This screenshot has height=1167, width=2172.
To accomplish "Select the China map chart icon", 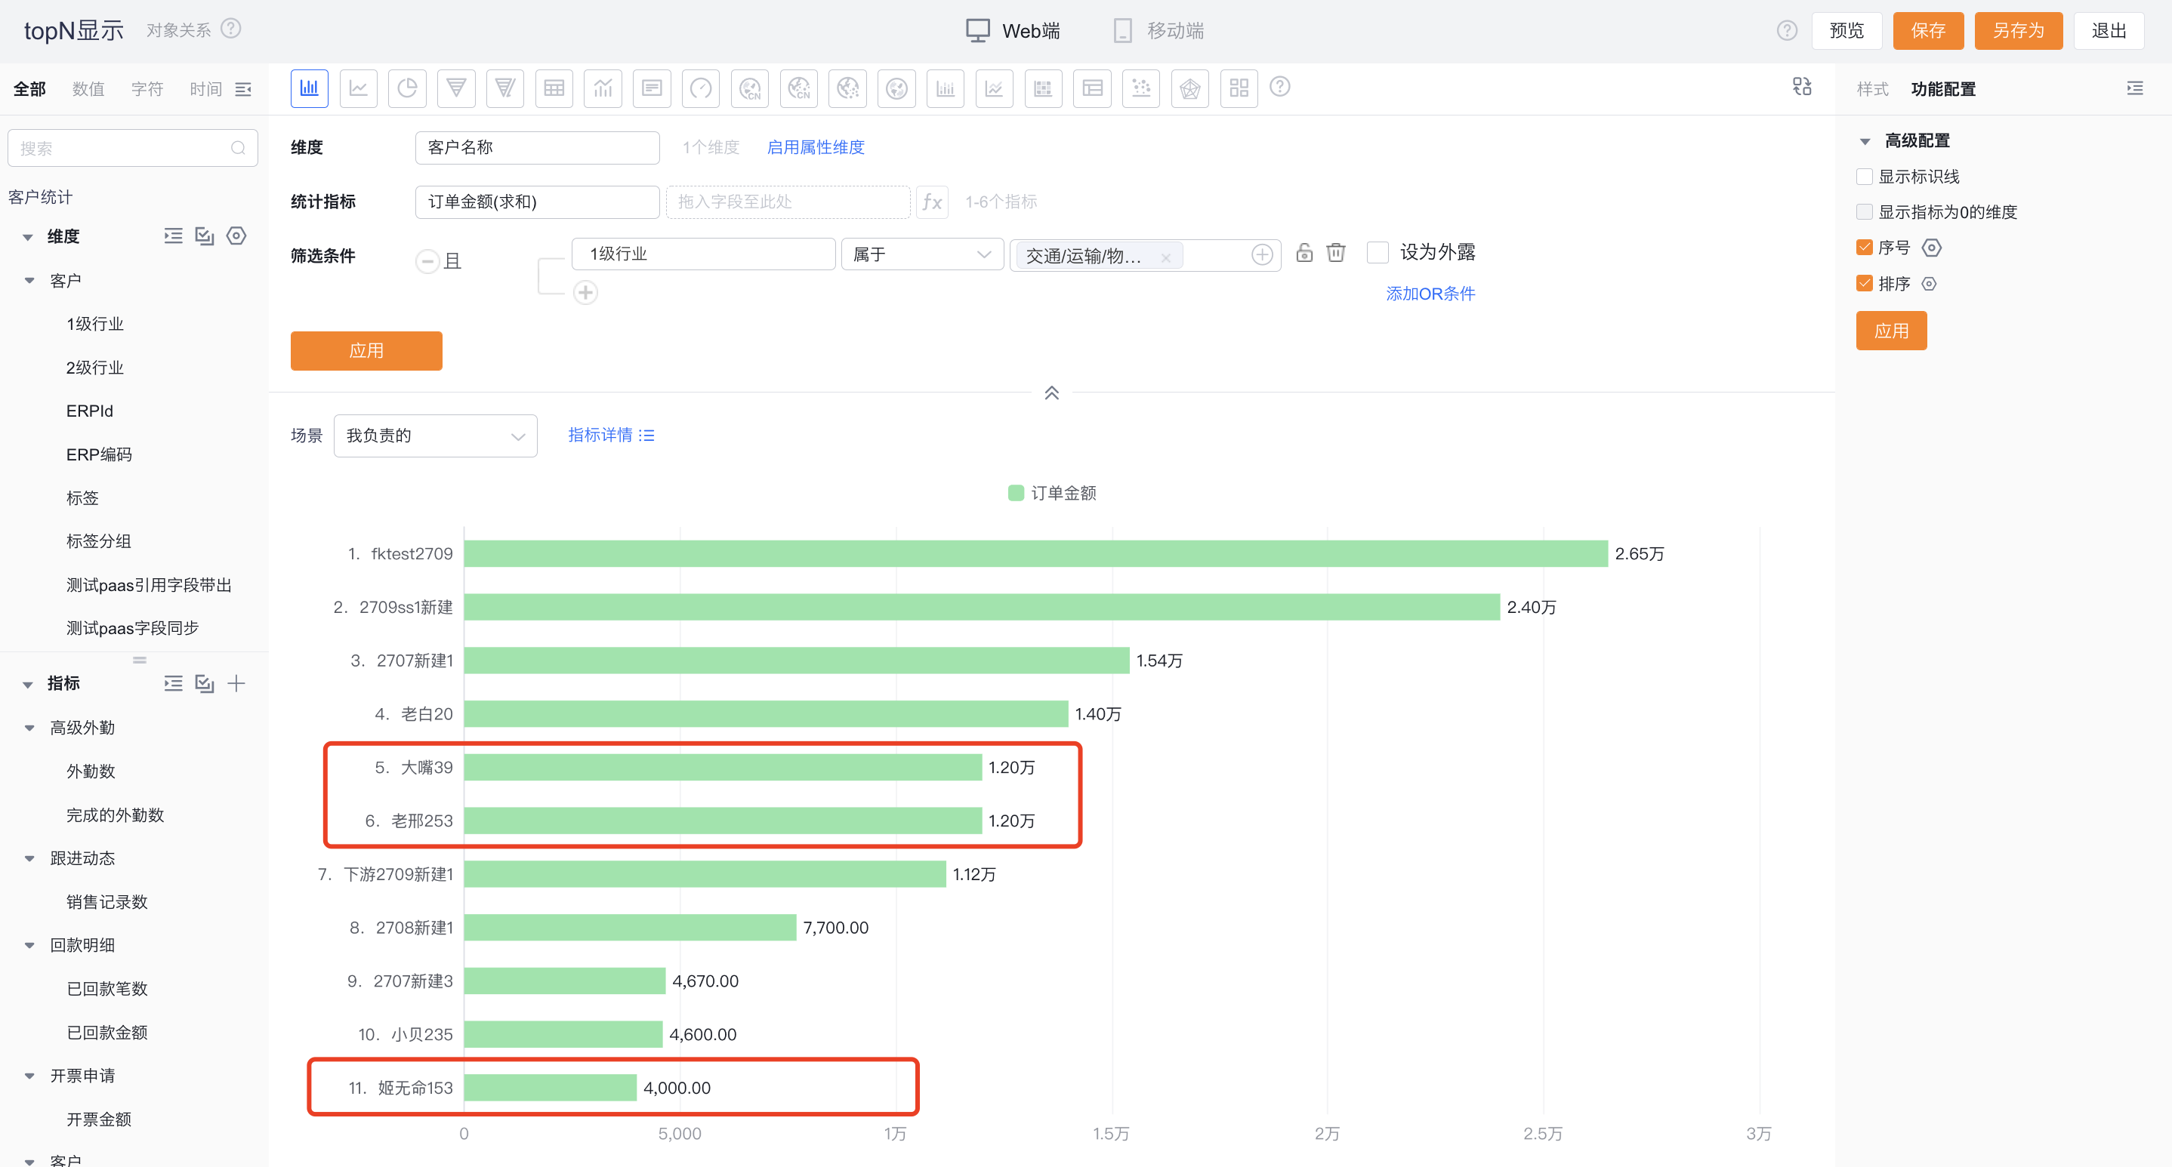I will pos(750,88).
